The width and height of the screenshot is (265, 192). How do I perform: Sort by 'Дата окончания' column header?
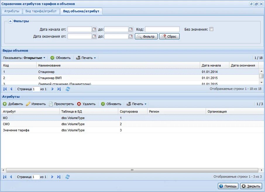click(x=244, y=65)
